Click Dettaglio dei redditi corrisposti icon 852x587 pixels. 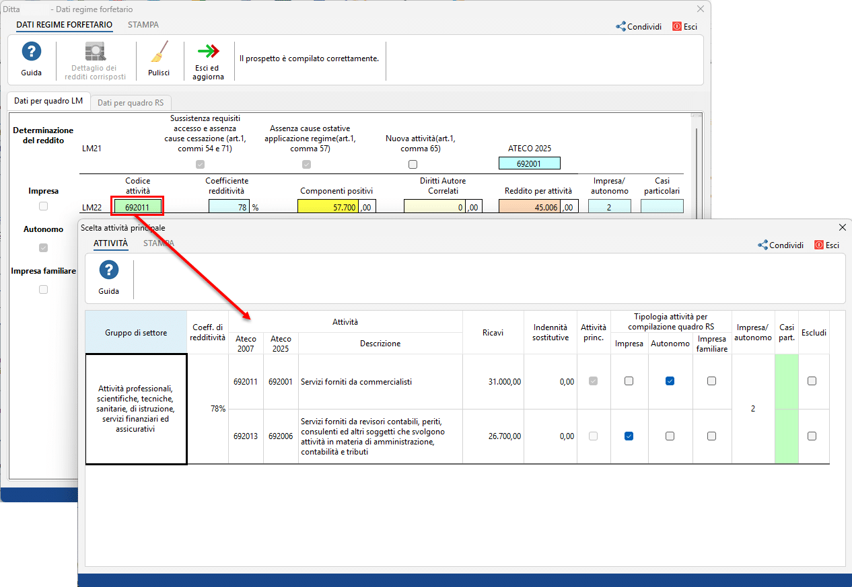(94, 52)
